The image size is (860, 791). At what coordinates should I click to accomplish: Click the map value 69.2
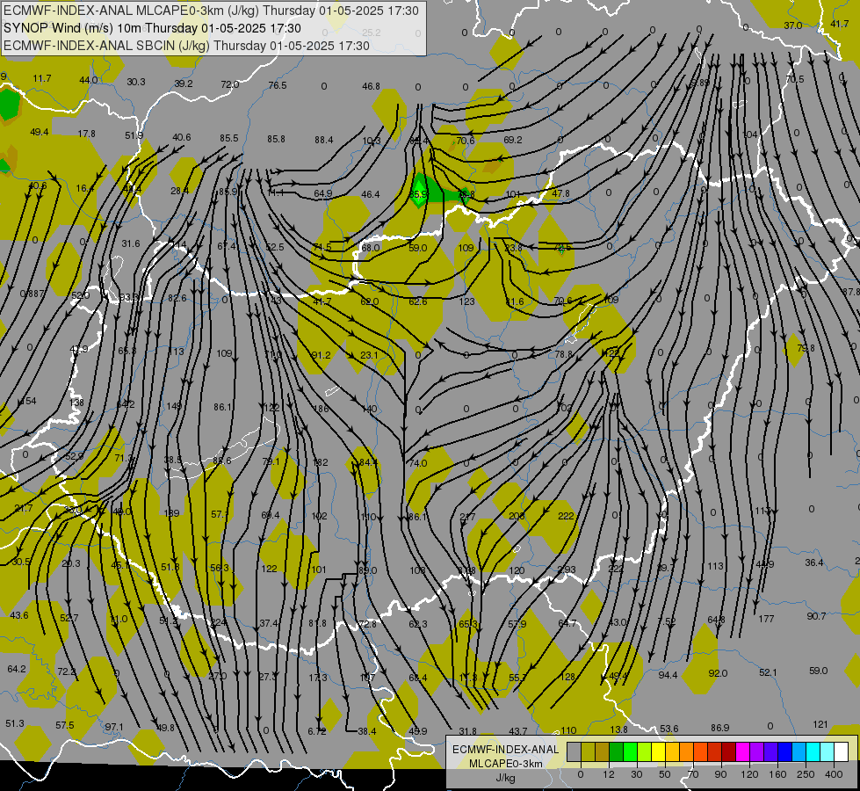pyautogui.click(x=512, y=140)
